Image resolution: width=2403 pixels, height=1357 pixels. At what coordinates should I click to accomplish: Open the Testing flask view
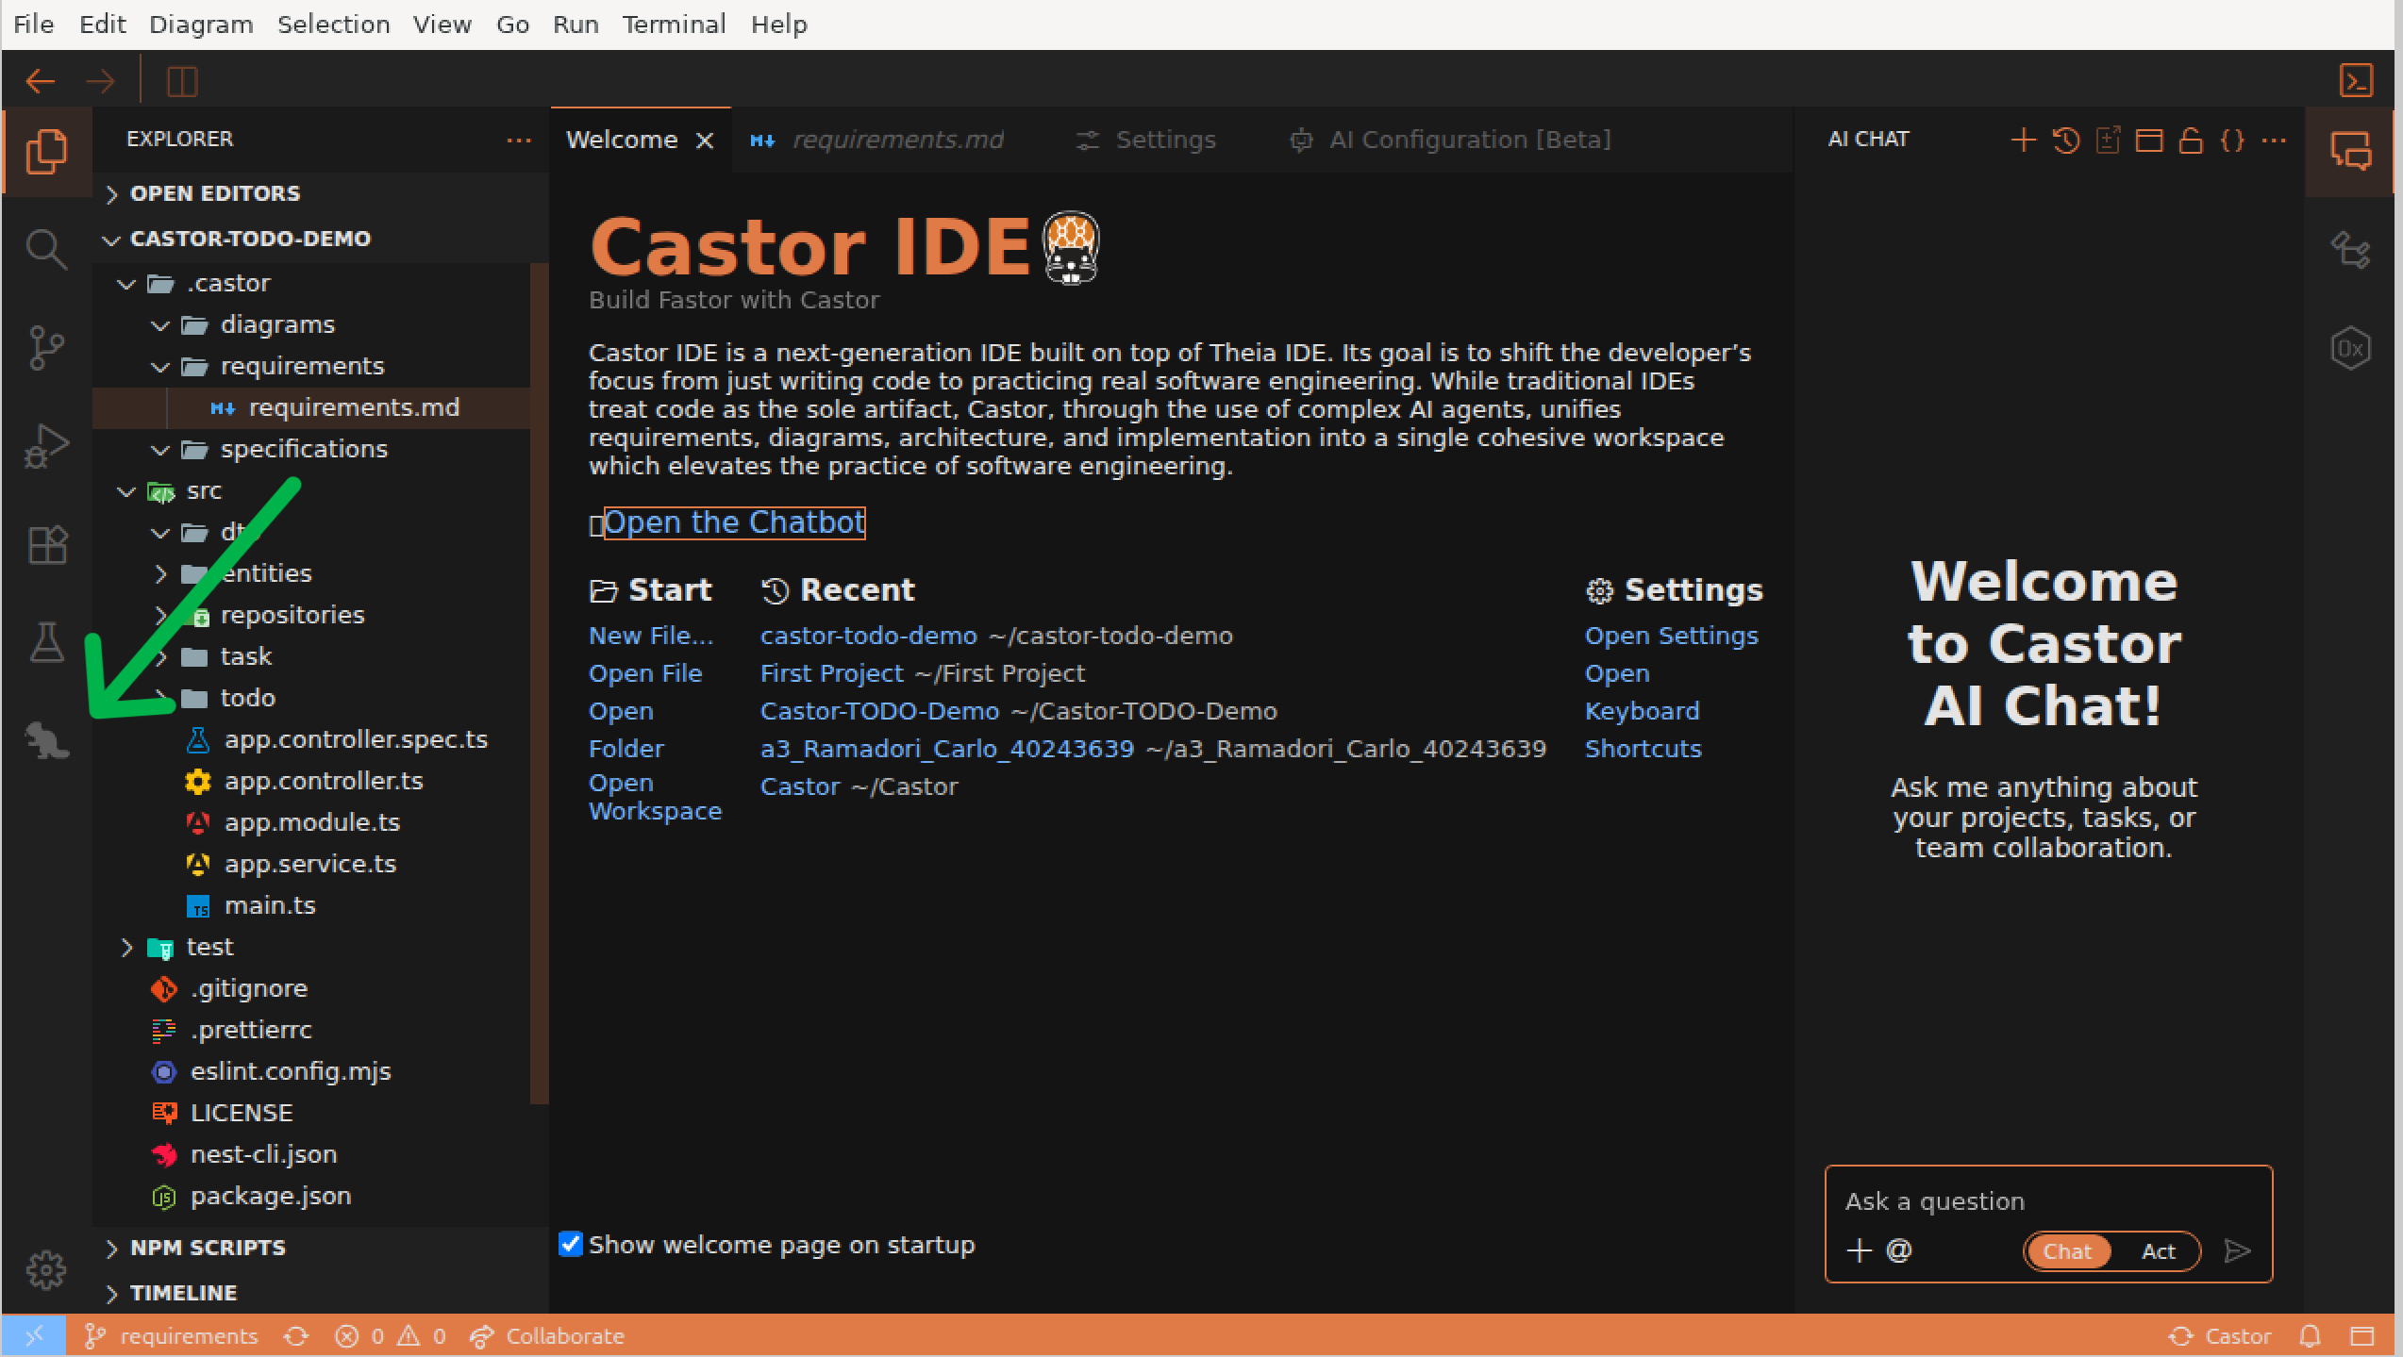click(46, 642)
